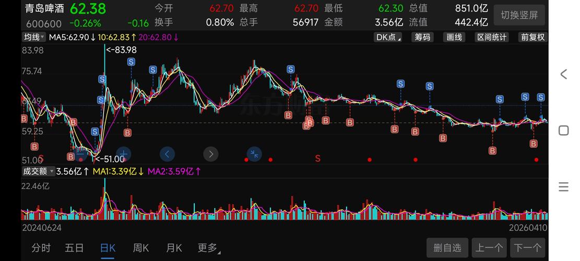Go to previous stock with 上一个

tap(489, 247)
